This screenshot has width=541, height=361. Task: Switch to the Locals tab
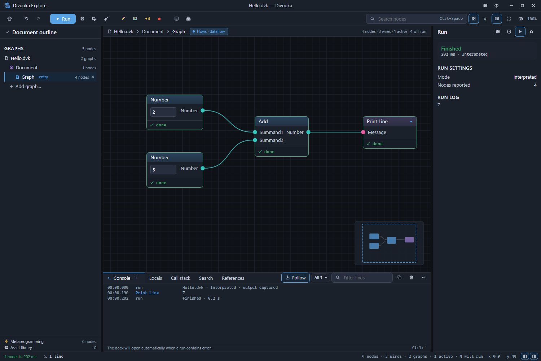(x=155, y=278)
